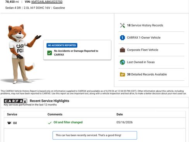This screenshot has width=189, height=142.
Task: Click the CARFAX logo in Service Highlights
Action: (15, 101)
